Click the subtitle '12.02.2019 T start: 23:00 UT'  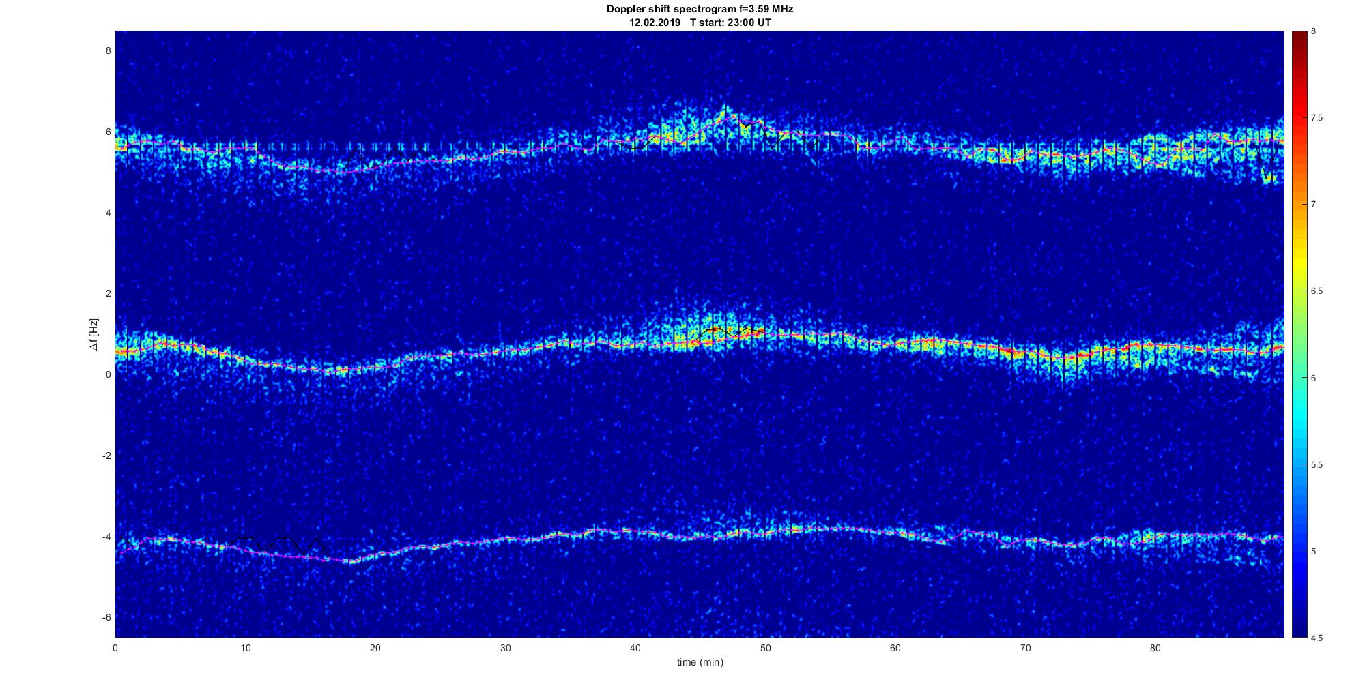point(700,23)
